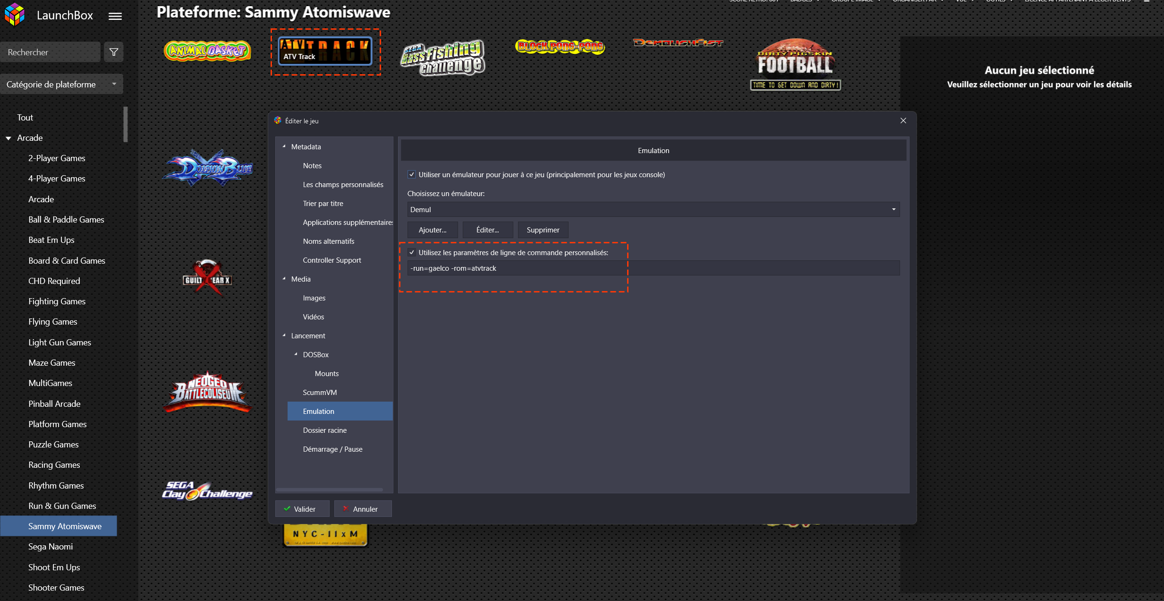1164x601 pixels.
Task: Select Fighting Games category
Action: click(x=57, y=301)
